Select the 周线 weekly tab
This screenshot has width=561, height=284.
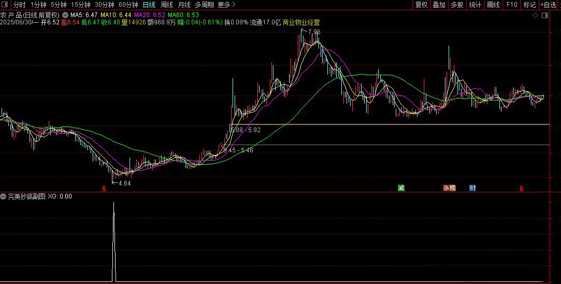[x=166, y=5]
